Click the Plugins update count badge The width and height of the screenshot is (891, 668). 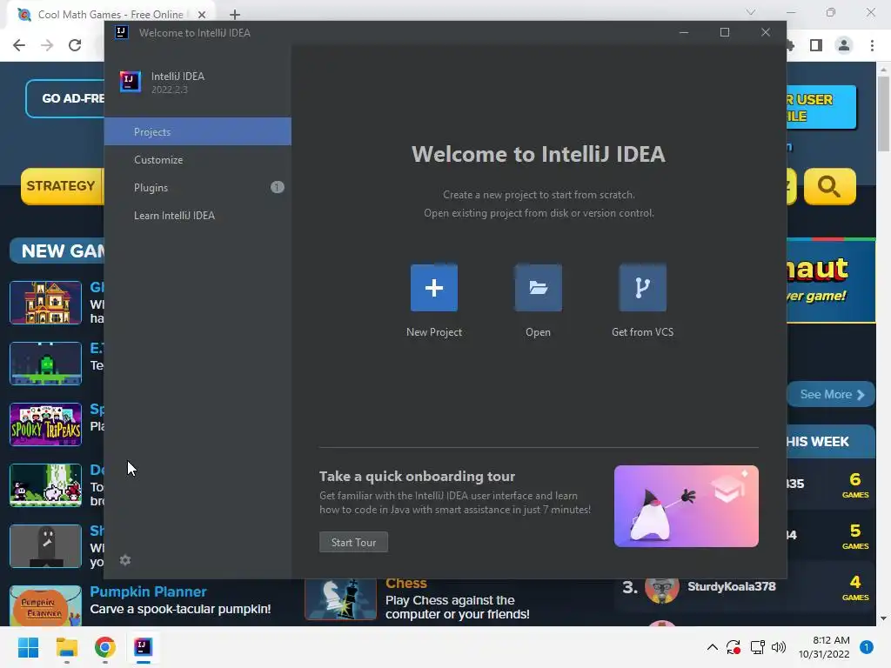click(x=278, y=187)
